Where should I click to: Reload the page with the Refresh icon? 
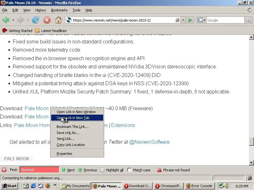pos(36,20)
